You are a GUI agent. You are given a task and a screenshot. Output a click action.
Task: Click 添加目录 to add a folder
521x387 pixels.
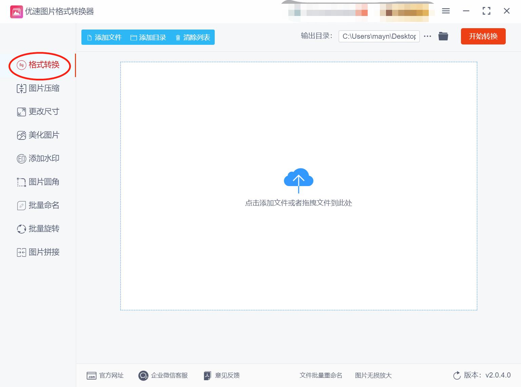click(149, 37)
